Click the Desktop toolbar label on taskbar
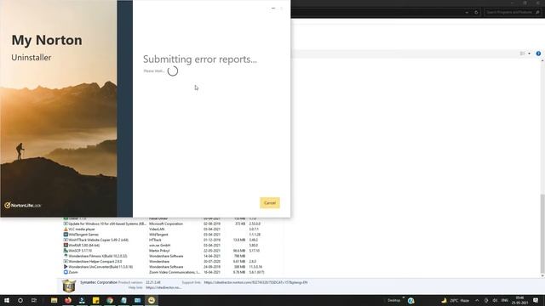 coord(393,300)
